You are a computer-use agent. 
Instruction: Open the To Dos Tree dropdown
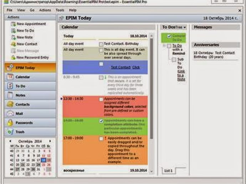181,27
